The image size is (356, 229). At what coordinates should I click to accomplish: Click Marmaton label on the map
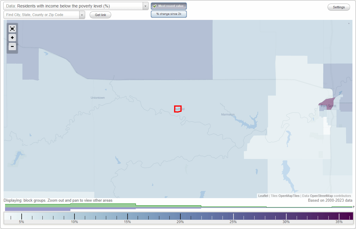click(x=227, y=114)
